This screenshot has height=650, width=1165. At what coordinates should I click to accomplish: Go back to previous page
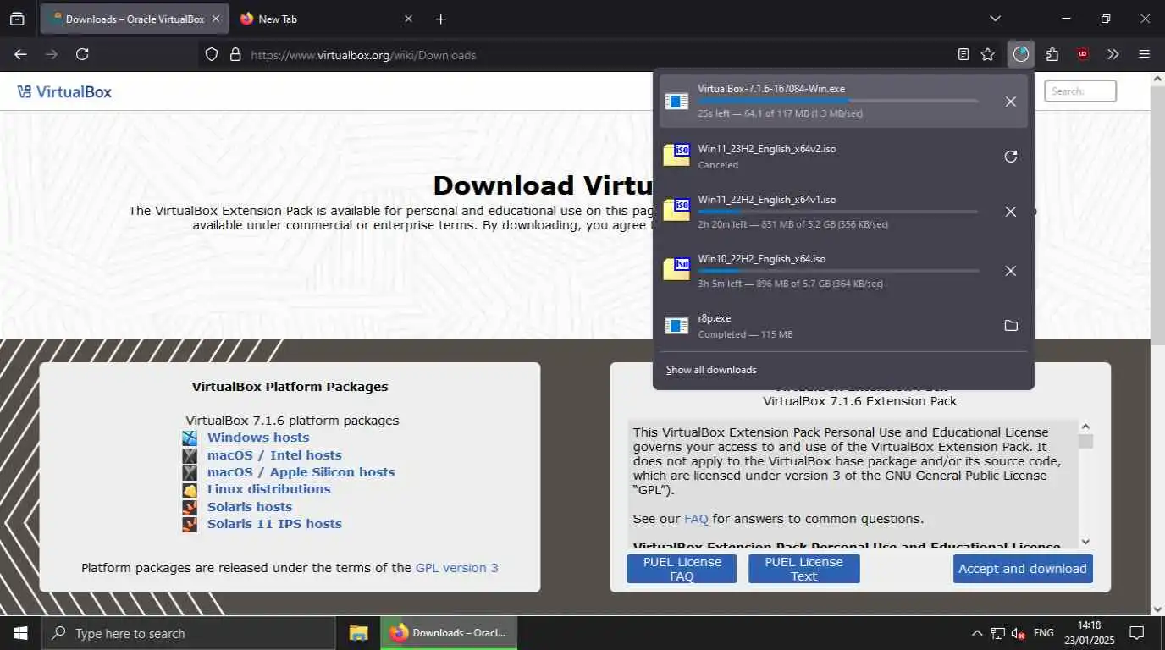[x=21, y=54]
